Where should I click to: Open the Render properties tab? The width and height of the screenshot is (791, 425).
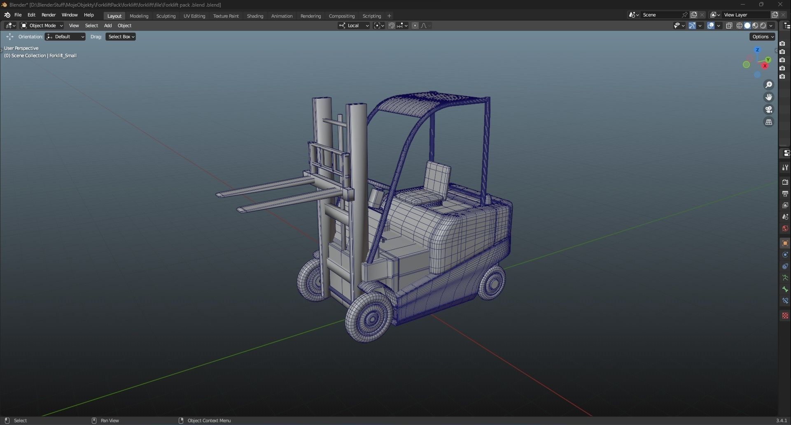coord(785,182)
